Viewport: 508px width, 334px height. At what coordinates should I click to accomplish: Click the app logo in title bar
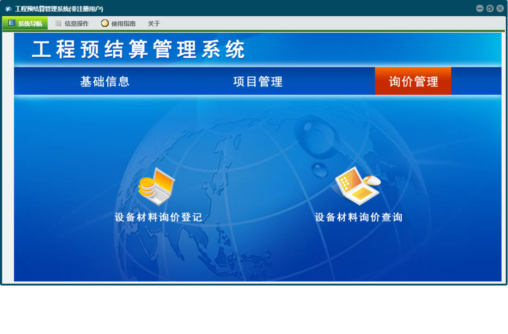(x=8, y=9)
